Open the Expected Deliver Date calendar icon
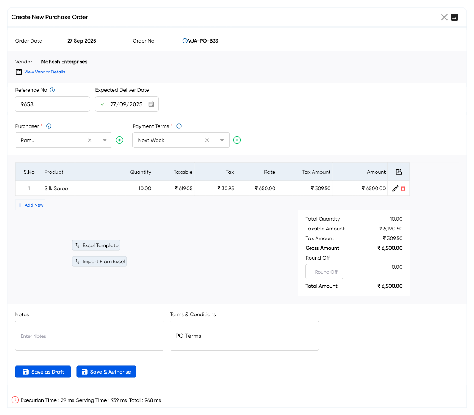Viewport: 474px width, 415px height. click(x=151, y=104)
